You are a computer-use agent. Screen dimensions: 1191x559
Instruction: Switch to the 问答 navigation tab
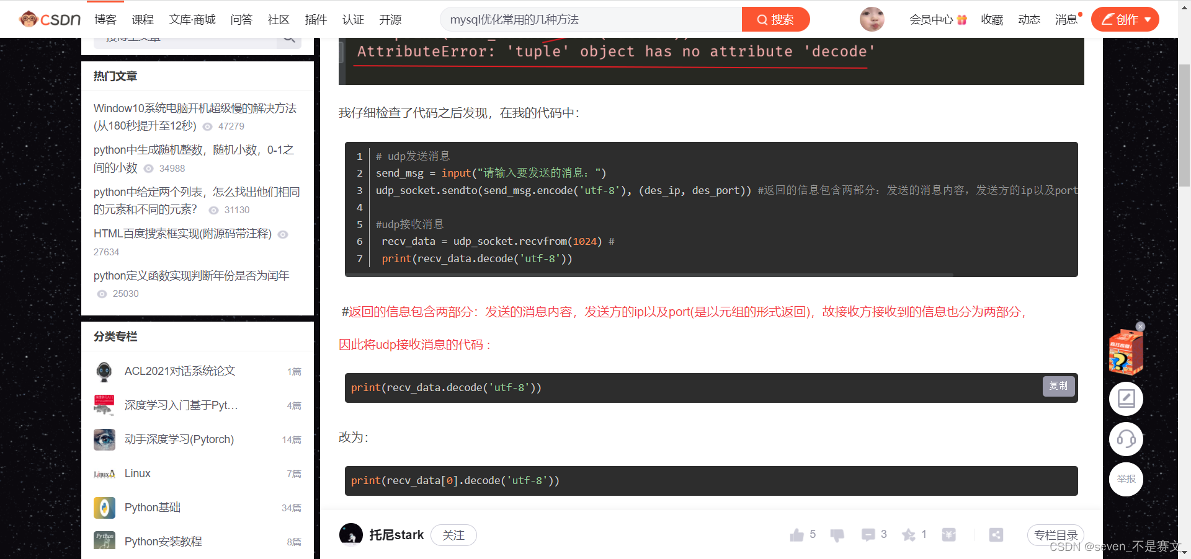(241, 20)
